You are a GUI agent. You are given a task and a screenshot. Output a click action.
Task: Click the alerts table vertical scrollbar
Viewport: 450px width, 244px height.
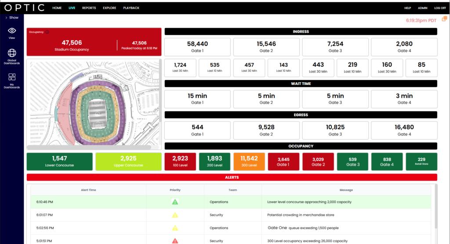click(436, 207)
